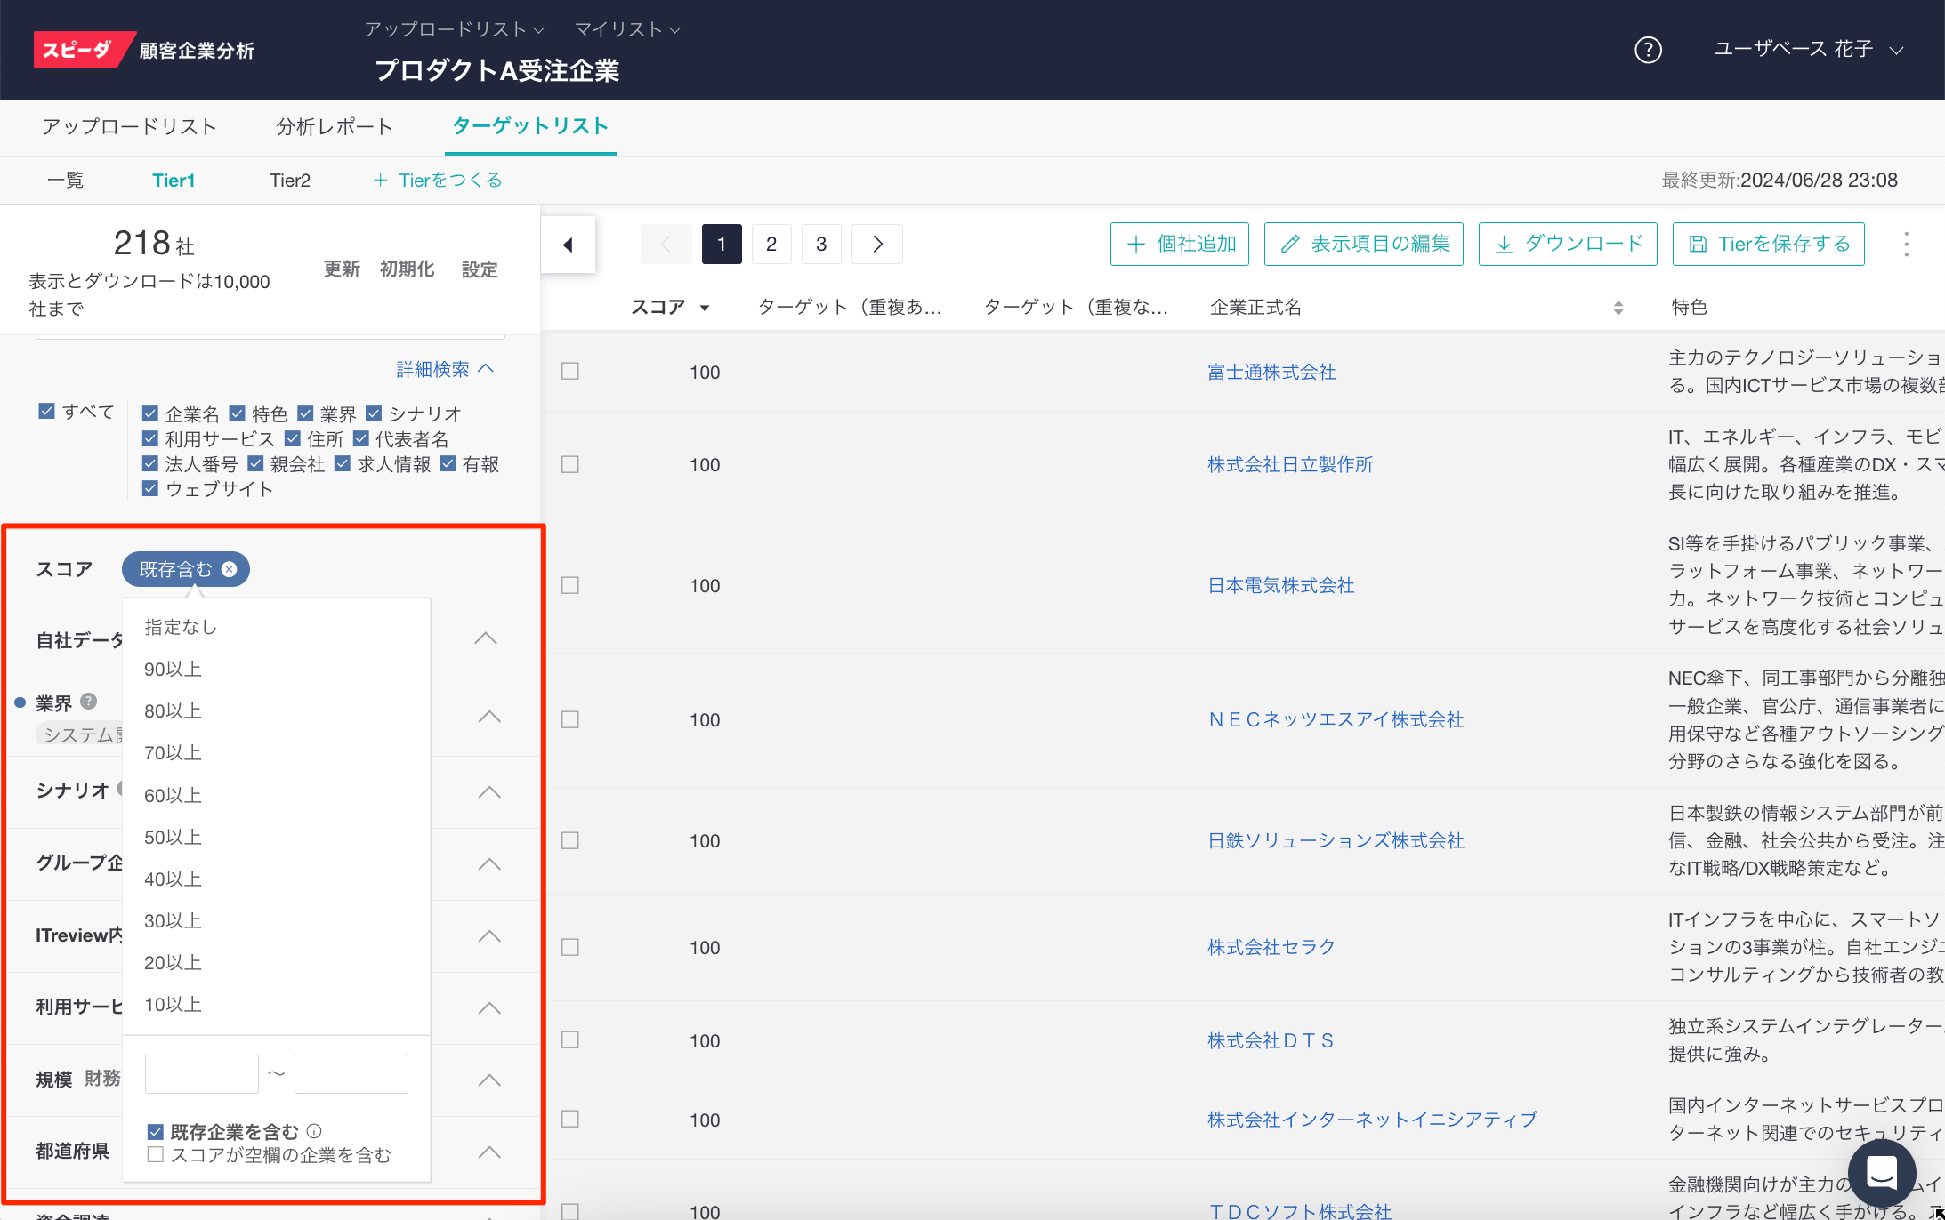Open the chat support bubble icon
The width and height of the screenshot is (1945, 1220).
[1881, 1174]
